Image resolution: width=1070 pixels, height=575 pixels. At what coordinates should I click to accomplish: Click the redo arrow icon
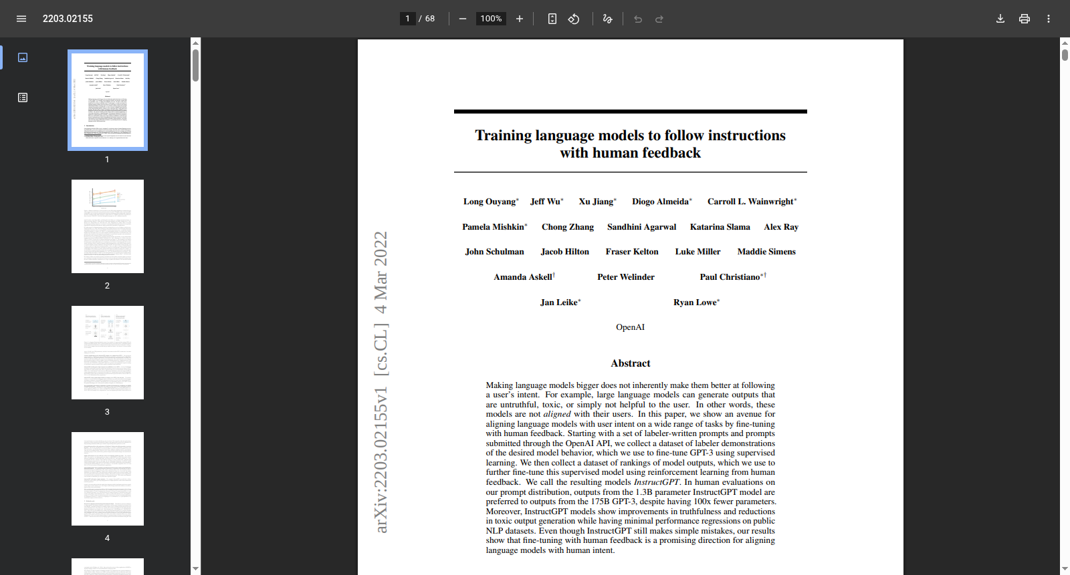659,19
